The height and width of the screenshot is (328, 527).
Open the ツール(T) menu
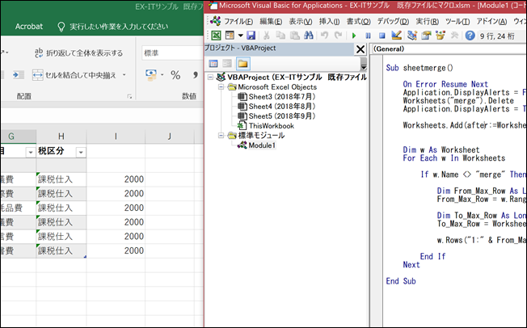[x=457, y=22]
